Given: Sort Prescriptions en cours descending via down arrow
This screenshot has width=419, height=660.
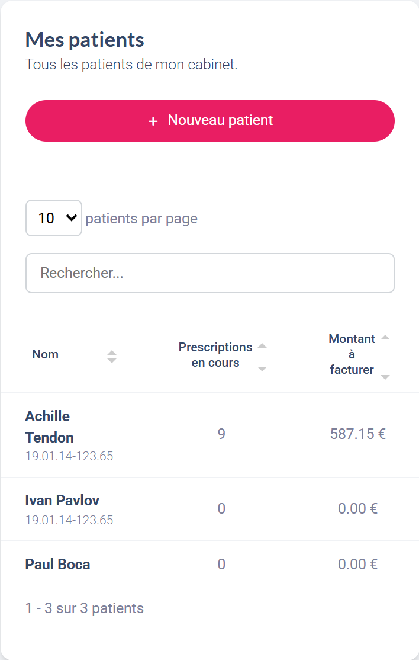Looking at the screenshot, I should tap(263, 369).
